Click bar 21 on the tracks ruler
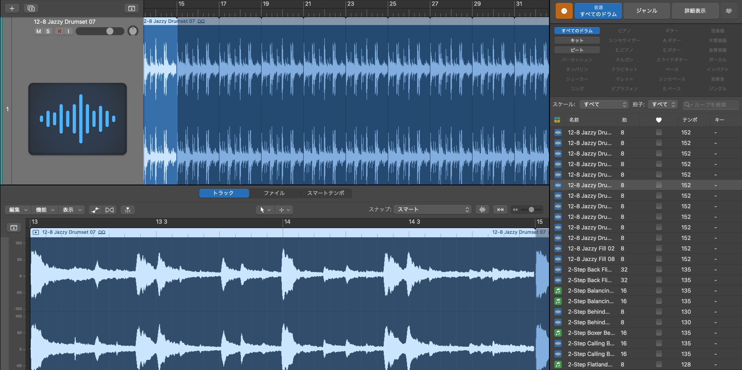Screen dimensions: 742x370 coord(308,4)
